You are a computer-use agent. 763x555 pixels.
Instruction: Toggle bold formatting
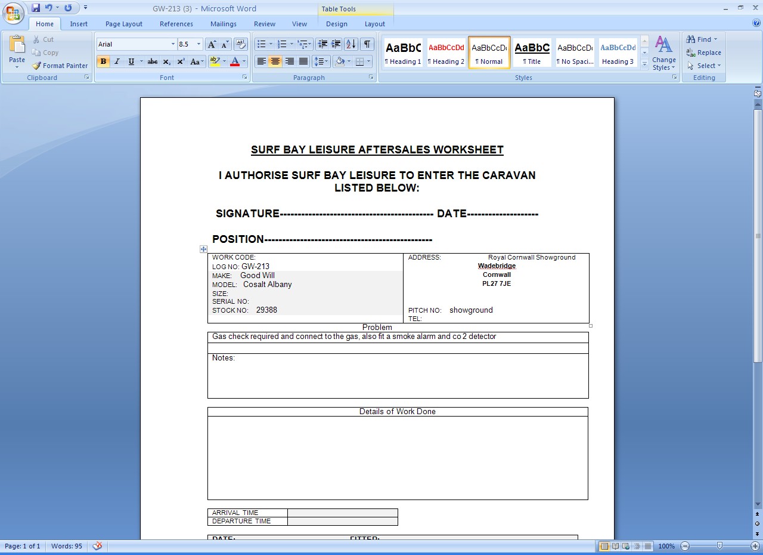pyautogui.click(x=103, y=61)
